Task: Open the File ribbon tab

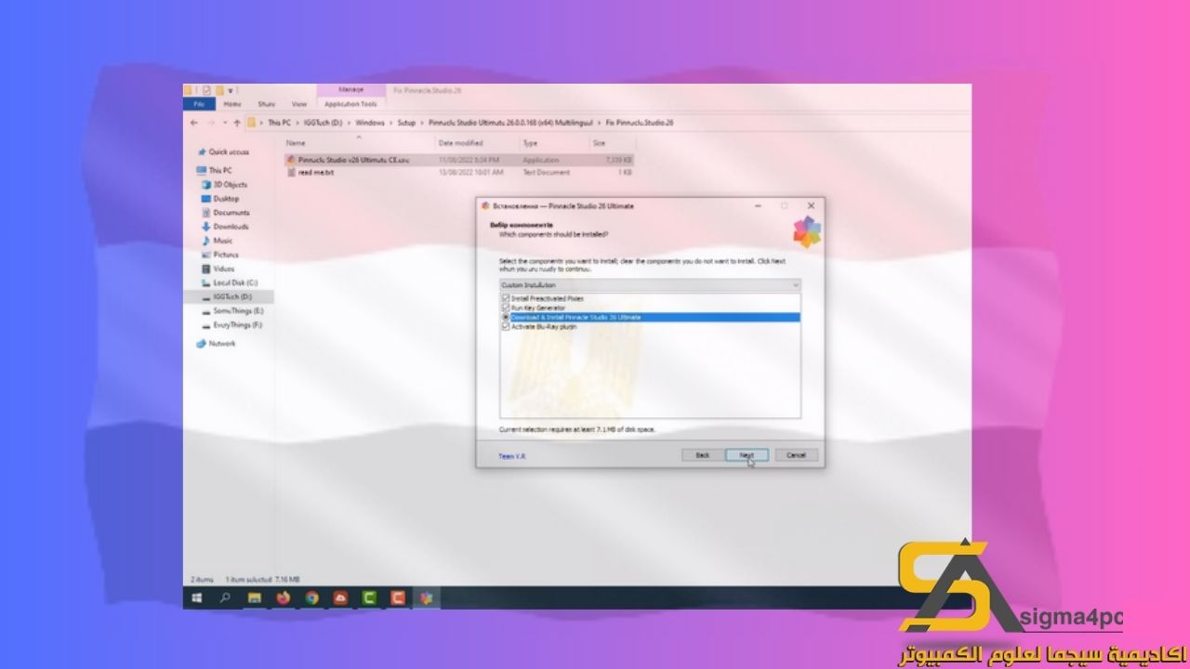Action: coord(200,104)
